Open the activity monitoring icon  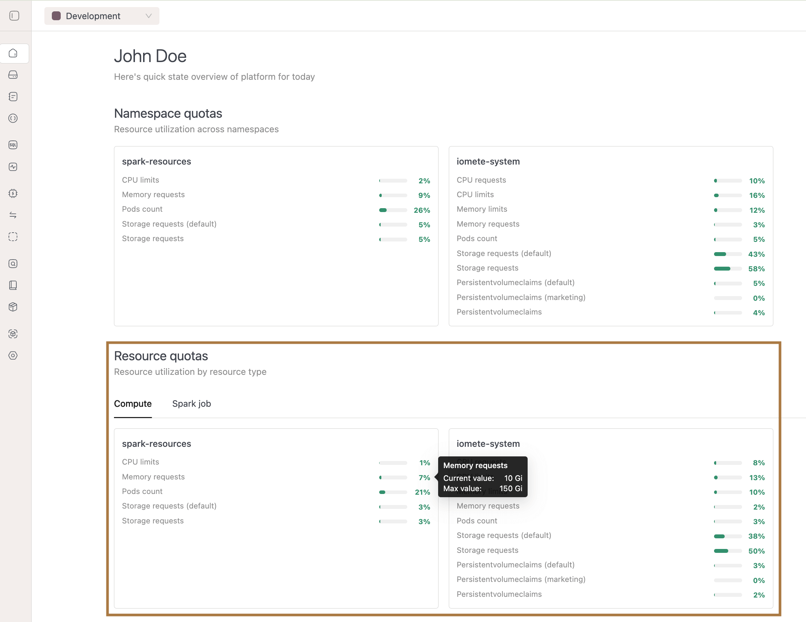tap(13, 167)
